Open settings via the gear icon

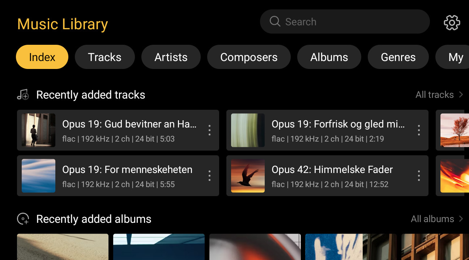click(452, 23)
